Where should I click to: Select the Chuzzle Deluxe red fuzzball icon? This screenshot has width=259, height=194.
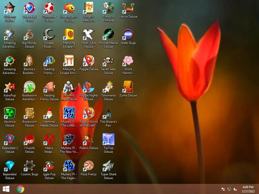(x=29, y=139)
